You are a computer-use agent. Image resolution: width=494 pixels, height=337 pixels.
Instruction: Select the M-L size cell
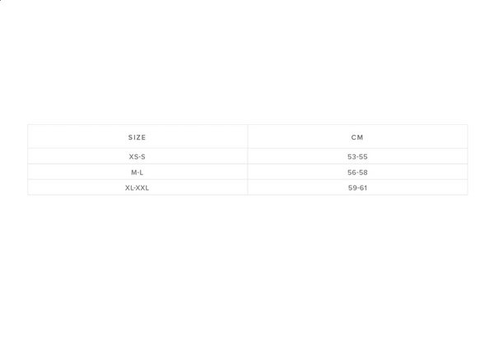(x=137, y=173)
